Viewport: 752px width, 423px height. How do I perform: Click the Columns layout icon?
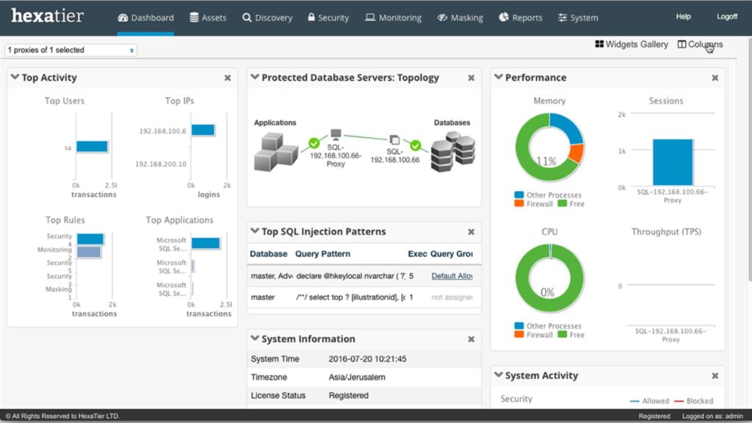tap(681, 44)
